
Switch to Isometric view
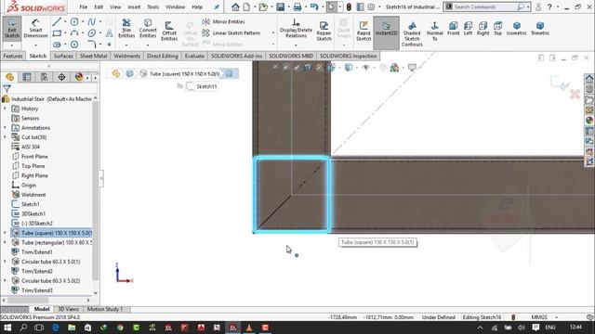click(x=517, y=29)
